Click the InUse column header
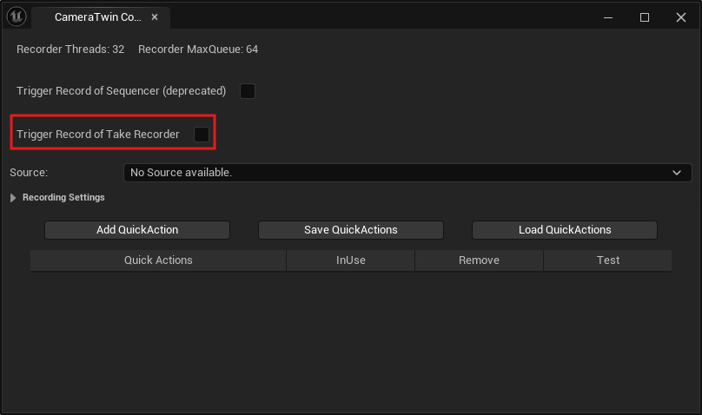The height and width of the screenshot is (415, 702). pyautogui.click(x=350, y=260)
